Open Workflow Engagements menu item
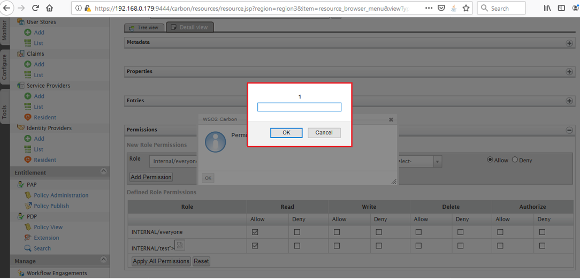Screen dimensions: 580x280 click(57, 274)
